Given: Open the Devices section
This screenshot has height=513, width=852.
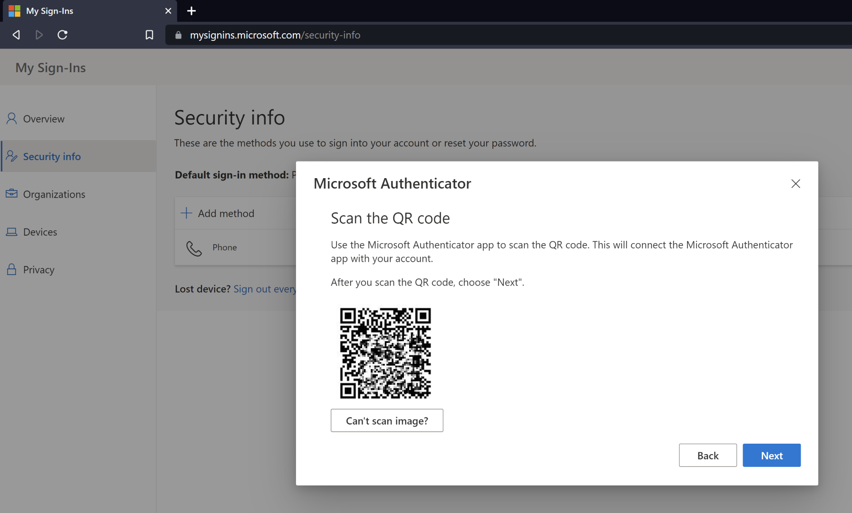Looking at the screenshot, I should [40, 232].
